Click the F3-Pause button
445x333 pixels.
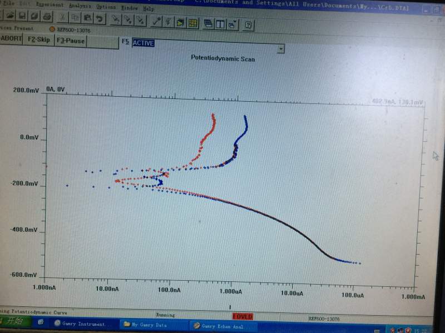pyautogui.click(x=71, y=41)
